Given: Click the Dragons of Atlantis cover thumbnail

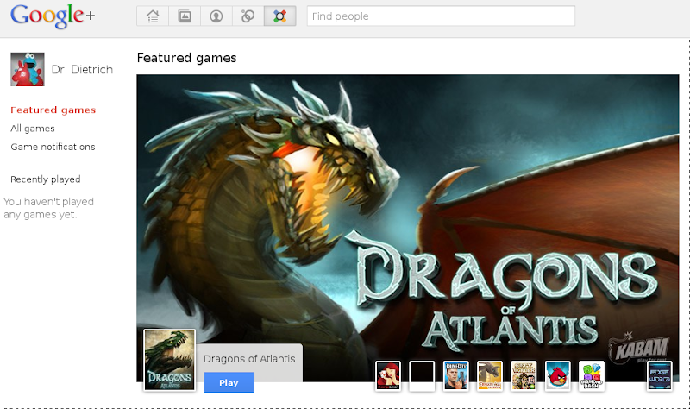Looking at the screenshot, I should (169, 360).
